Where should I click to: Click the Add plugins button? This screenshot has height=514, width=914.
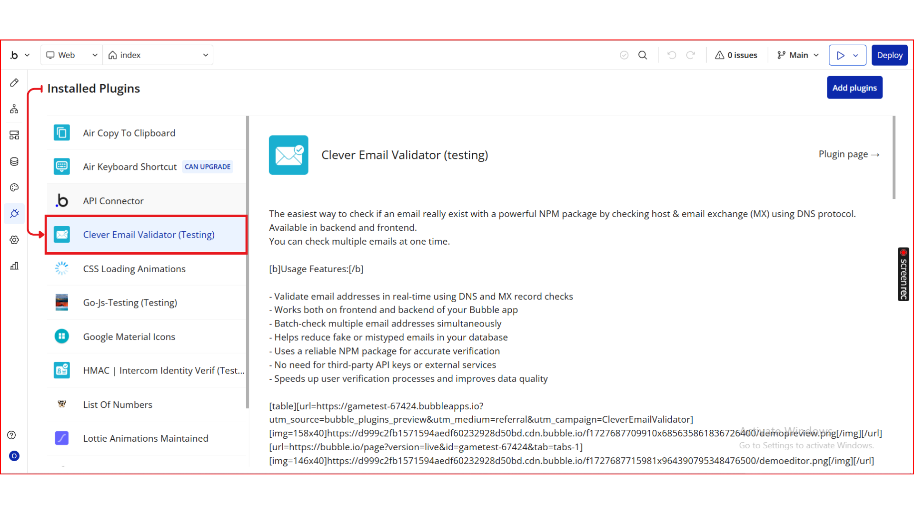(854, 88)
